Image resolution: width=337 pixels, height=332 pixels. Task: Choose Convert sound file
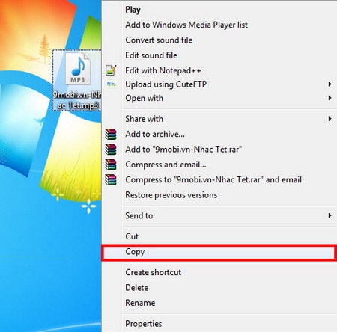coord(159,40)
